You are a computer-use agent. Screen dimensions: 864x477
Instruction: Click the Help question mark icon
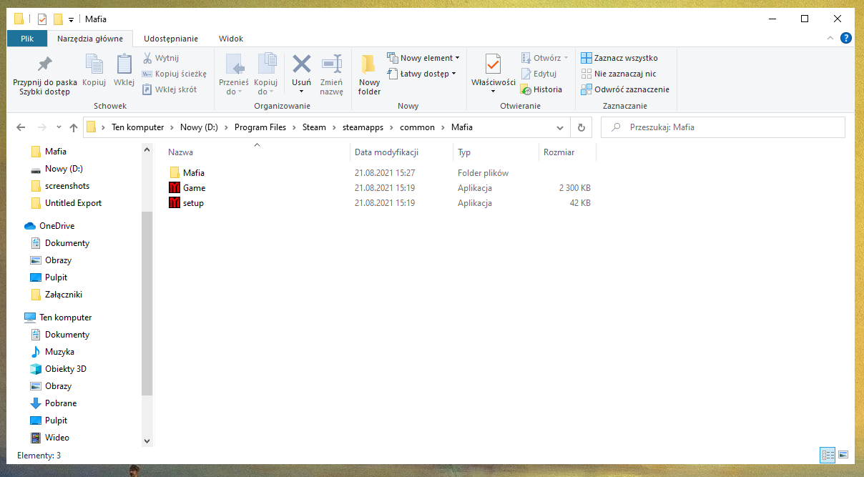(846, 39)
